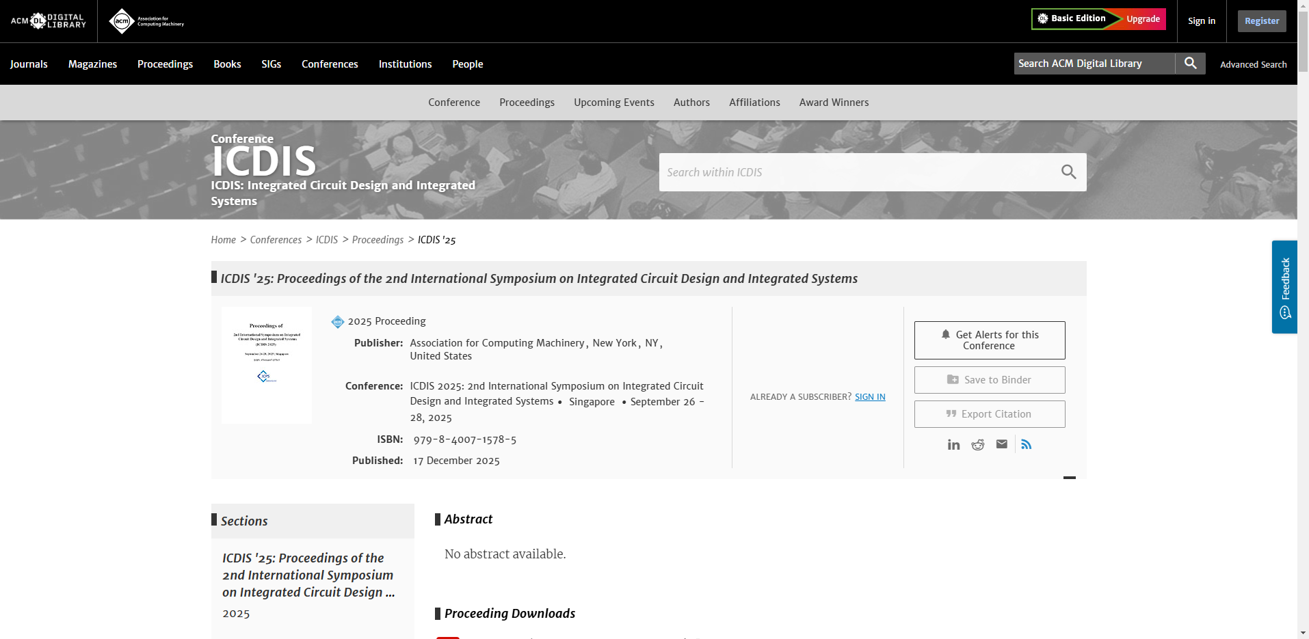1309x639 pixels.
Task: Click the ACM Digital Library logo
Action: coord(48,21)
